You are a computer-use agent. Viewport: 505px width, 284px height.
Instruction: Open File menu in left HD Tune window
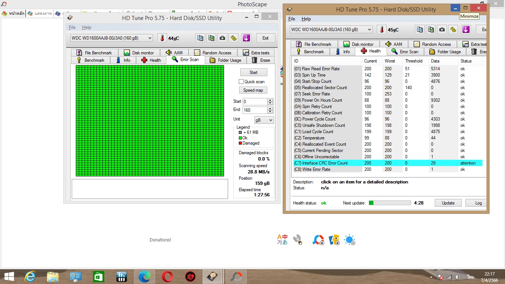tap(72, 27)
